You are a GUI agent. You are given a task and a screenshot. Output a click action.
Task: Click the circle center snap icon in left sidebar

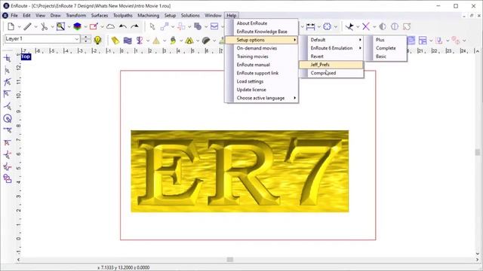tap(8, 118)
